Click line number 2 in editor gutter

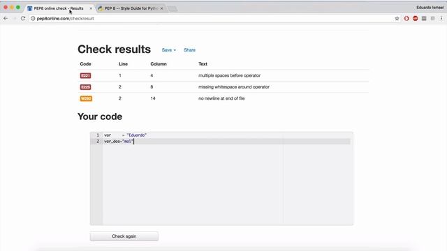pyautogui.click(x=98, y=142)
